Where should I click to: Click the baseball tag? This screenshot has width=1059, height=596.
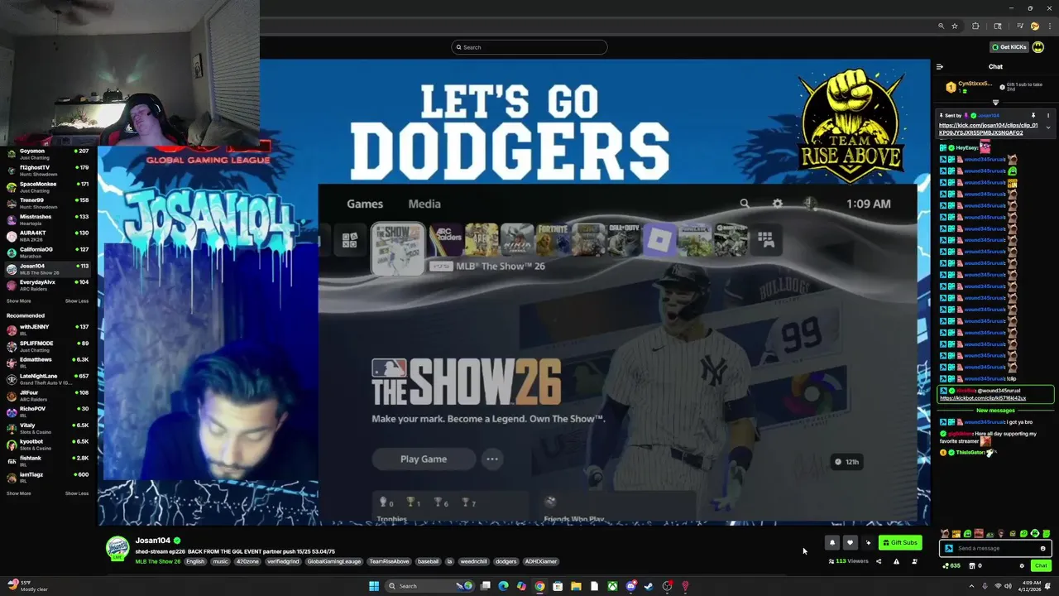pos(429,561)
